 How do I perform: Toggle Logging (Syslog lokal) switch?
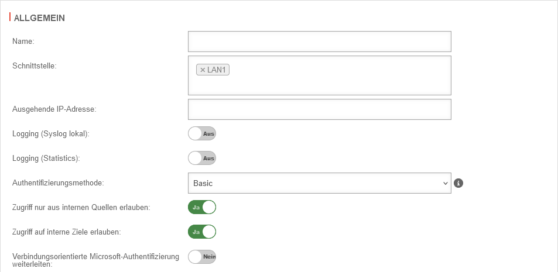pyautogui.click(x=202, y=134)
